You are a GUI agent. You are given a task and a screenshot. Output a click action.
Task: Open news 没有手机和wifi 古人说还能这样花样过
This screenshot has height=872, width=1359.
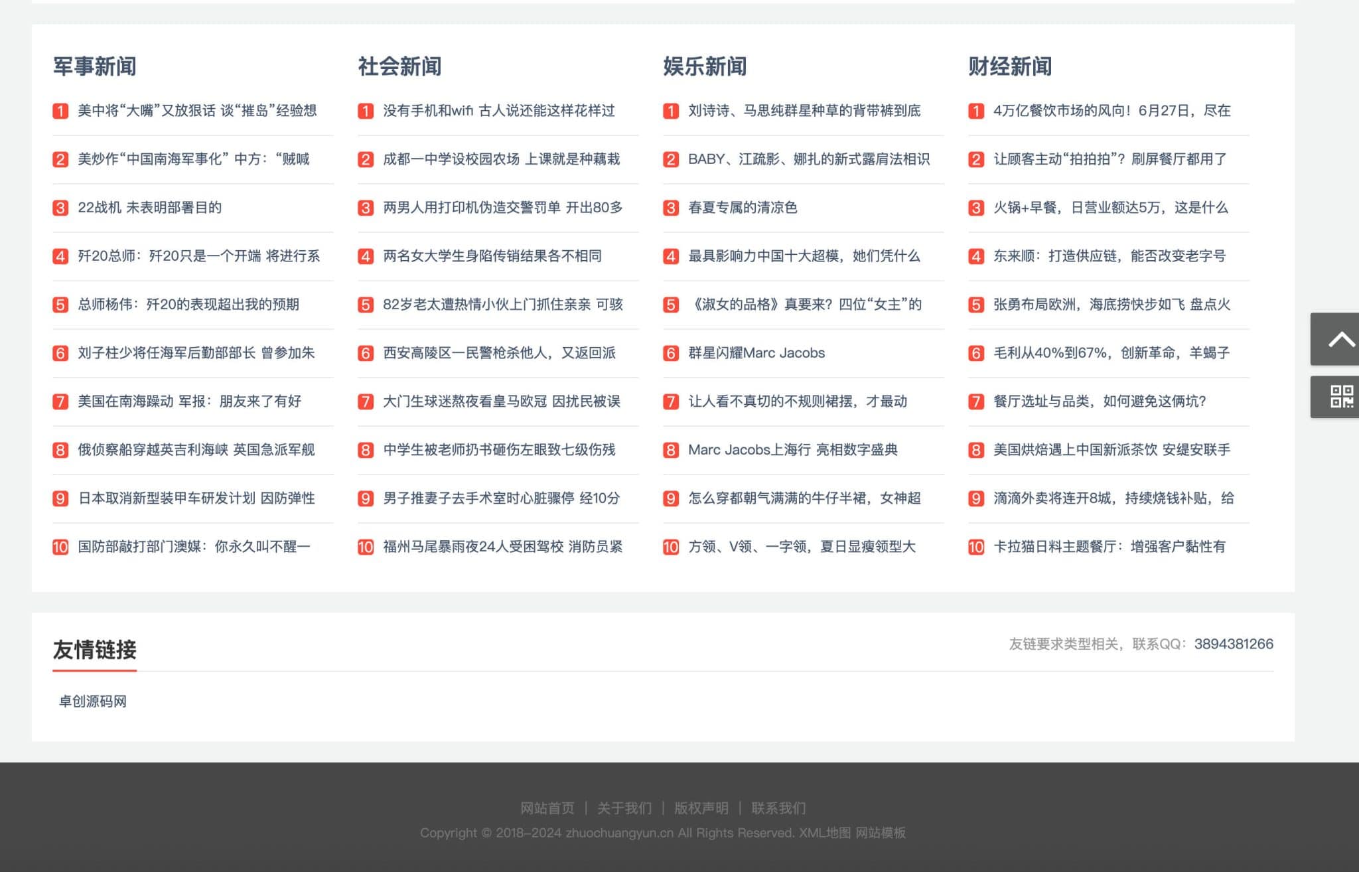point(499,111)
